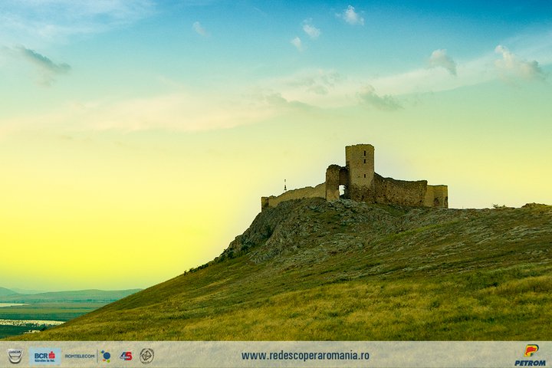This screenshot has width=552, height=368.
Task: Click the BCR bank logo
Action: click(44, 356)
